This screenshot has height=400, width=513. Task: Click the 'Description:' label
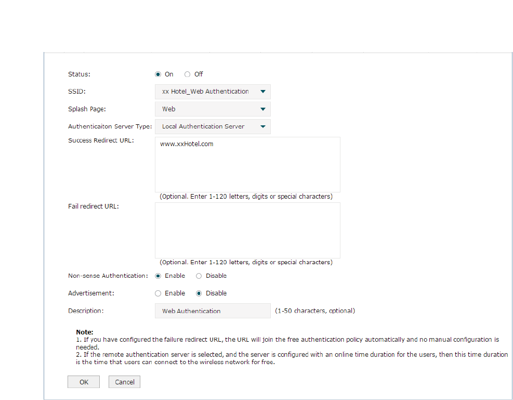(85, 311)
